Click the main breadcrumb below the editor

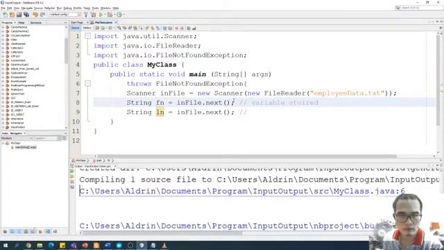tap(99, 160)
